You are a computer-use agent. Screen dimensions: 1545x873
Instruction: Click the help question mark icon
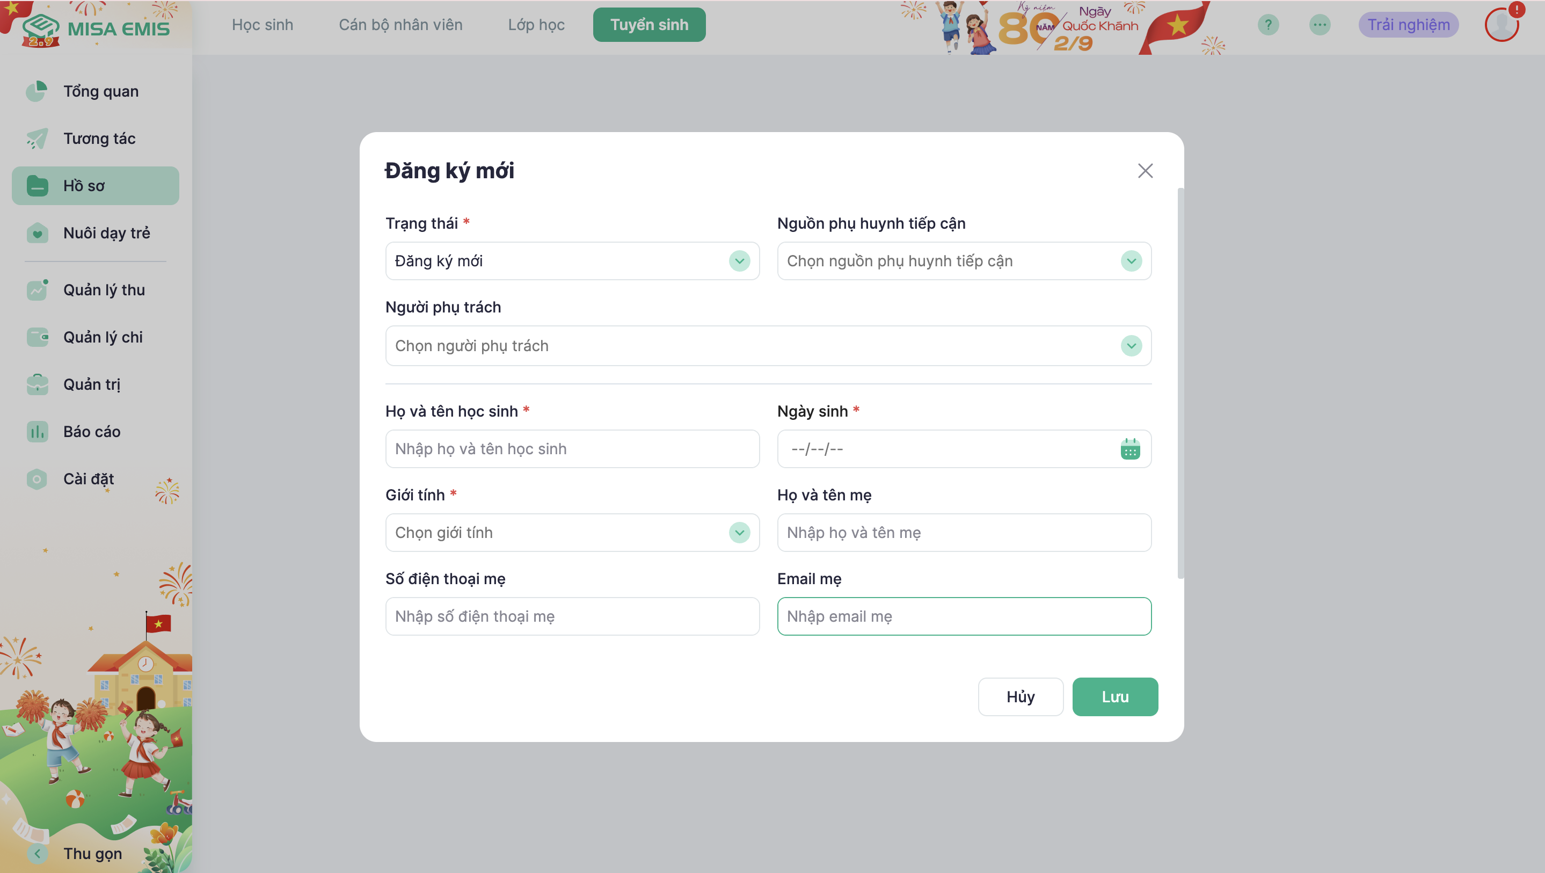[1268, 25]
